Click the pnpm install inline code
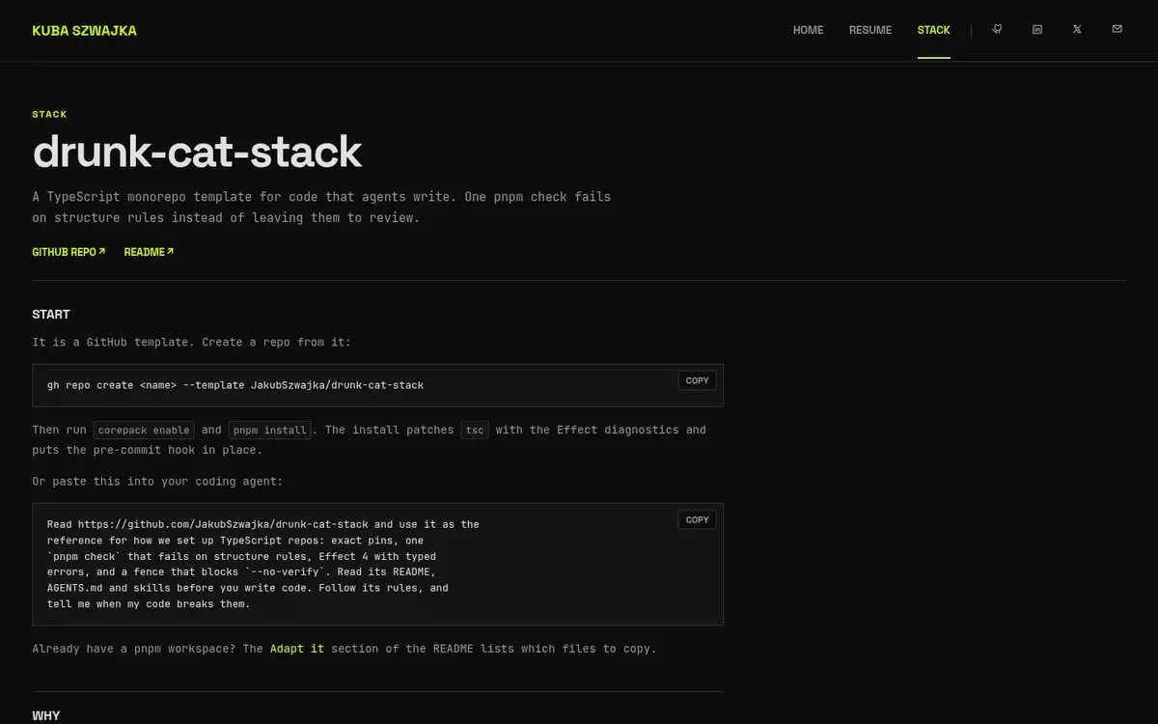Screen dimensions: 1158x724 269,430
